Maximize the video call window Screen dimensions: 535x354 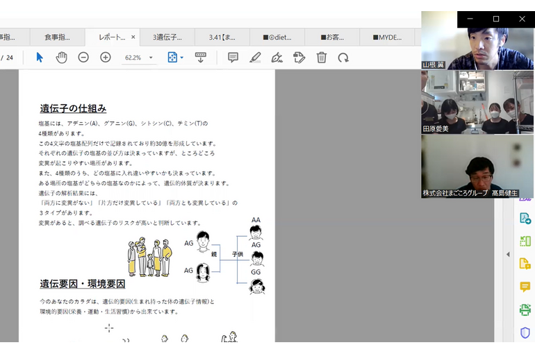click(x=496, y=19)
